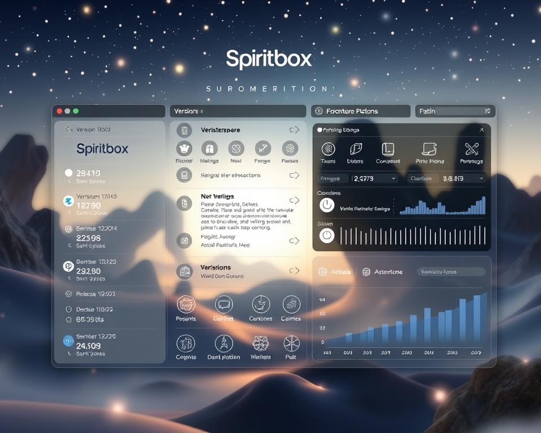Click the brain-shaped Wirelens icon
The width and height of the screenshot is (541, 433).
[260, 344]
